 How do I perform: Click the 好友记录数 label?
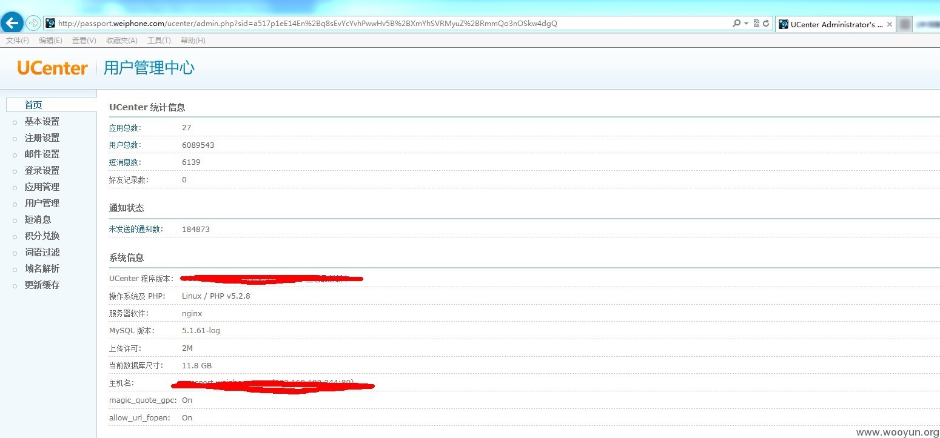point(129,180)
